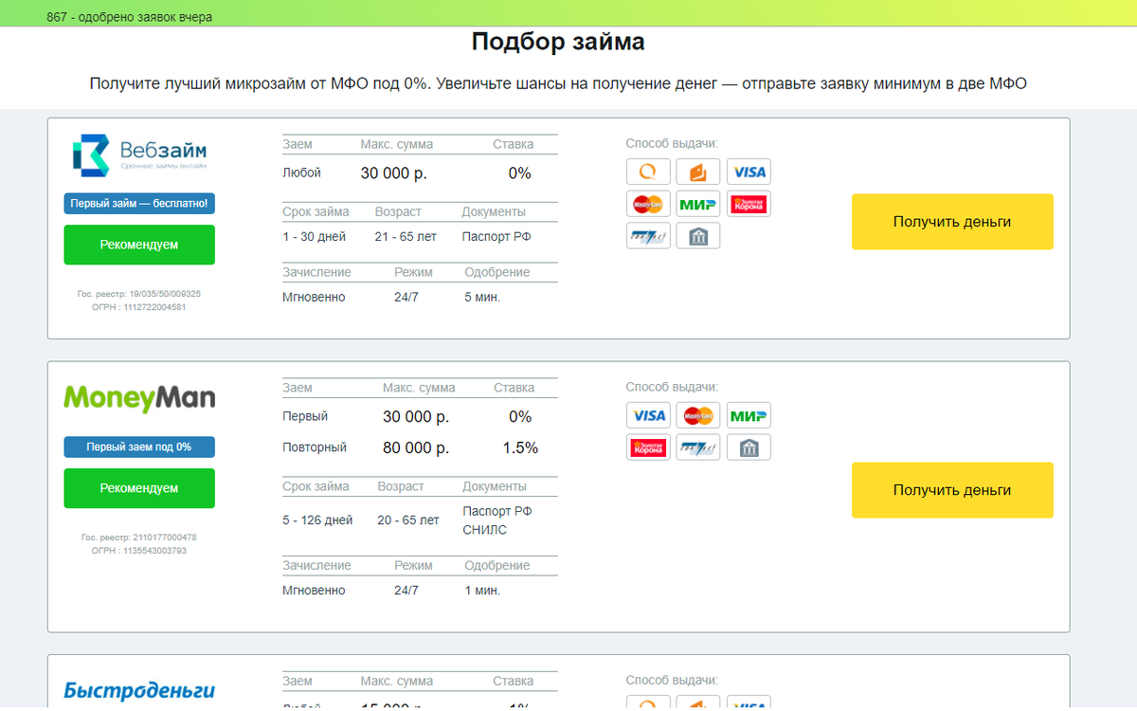Click 'ОГРН : 1135543003793' text
Image resolution: width=1137 pixels, height=711 pixels.
tap(139, 551)
